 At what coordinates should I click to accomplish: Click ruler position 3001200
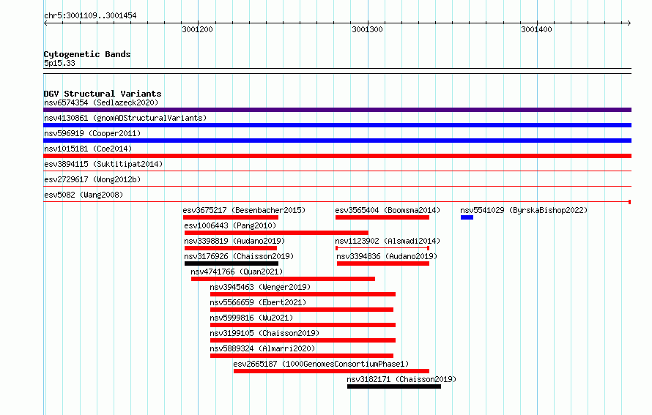tap(198, 29)
